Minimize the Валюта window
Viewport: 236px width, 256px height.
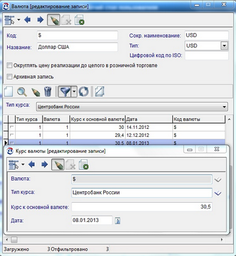[197, 5]
